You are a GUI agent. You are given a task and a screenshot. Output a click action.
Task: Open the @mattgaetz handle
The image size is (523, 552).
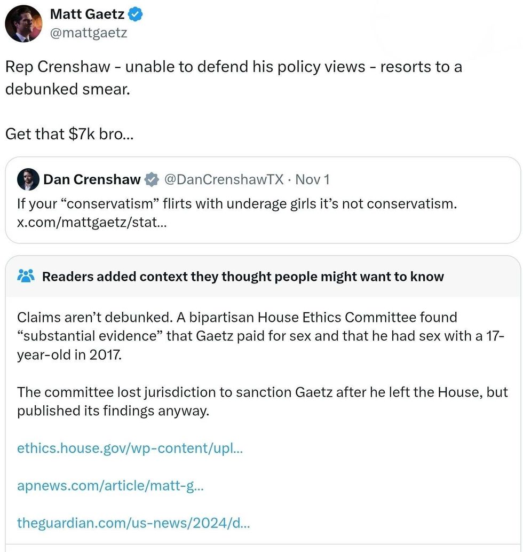click(88, 33)
